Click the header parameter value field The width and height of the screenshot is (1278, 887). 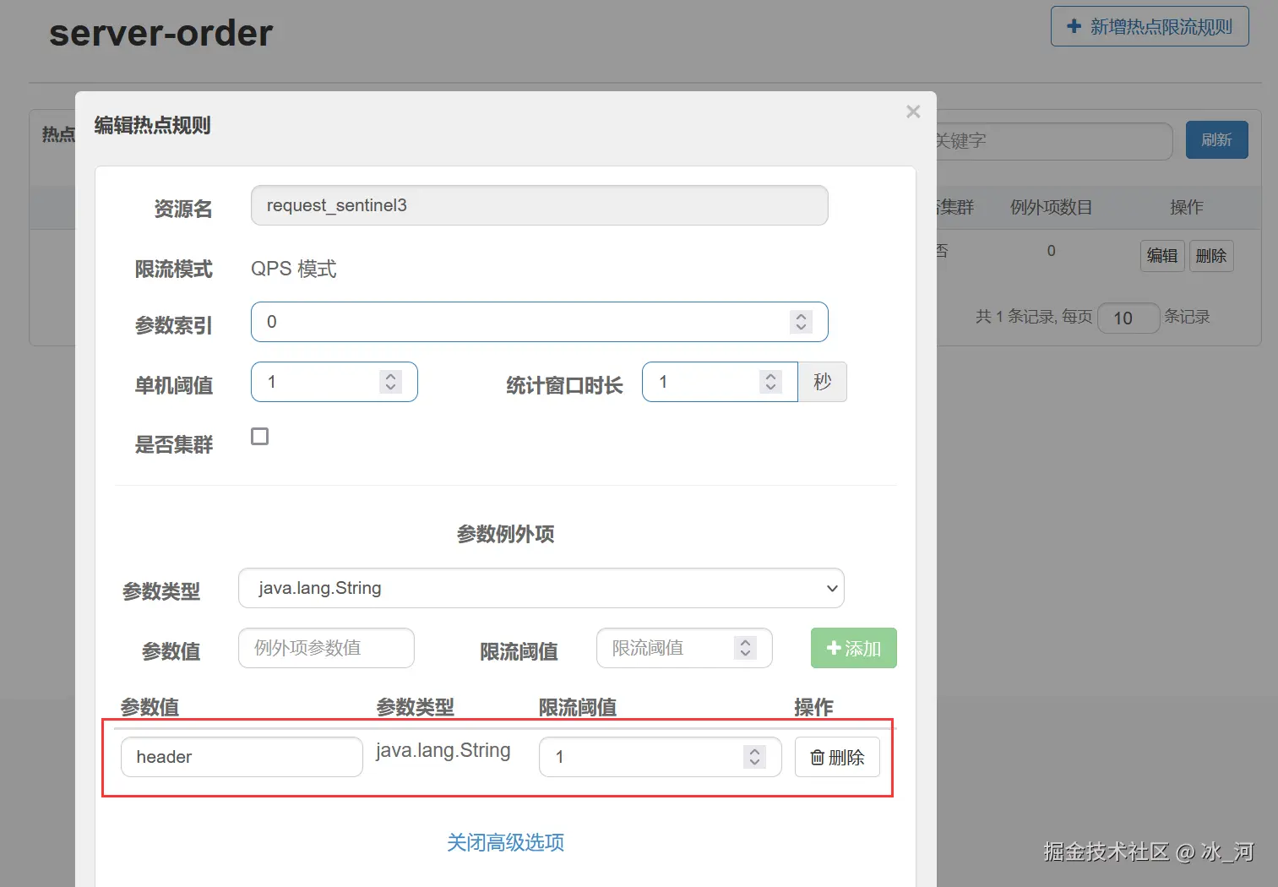242,757
